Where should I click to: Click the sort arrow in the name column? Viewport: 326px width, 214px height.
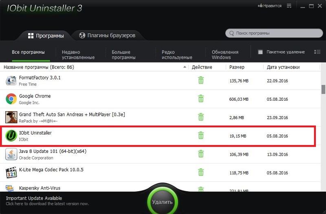[x=185, y=67]
